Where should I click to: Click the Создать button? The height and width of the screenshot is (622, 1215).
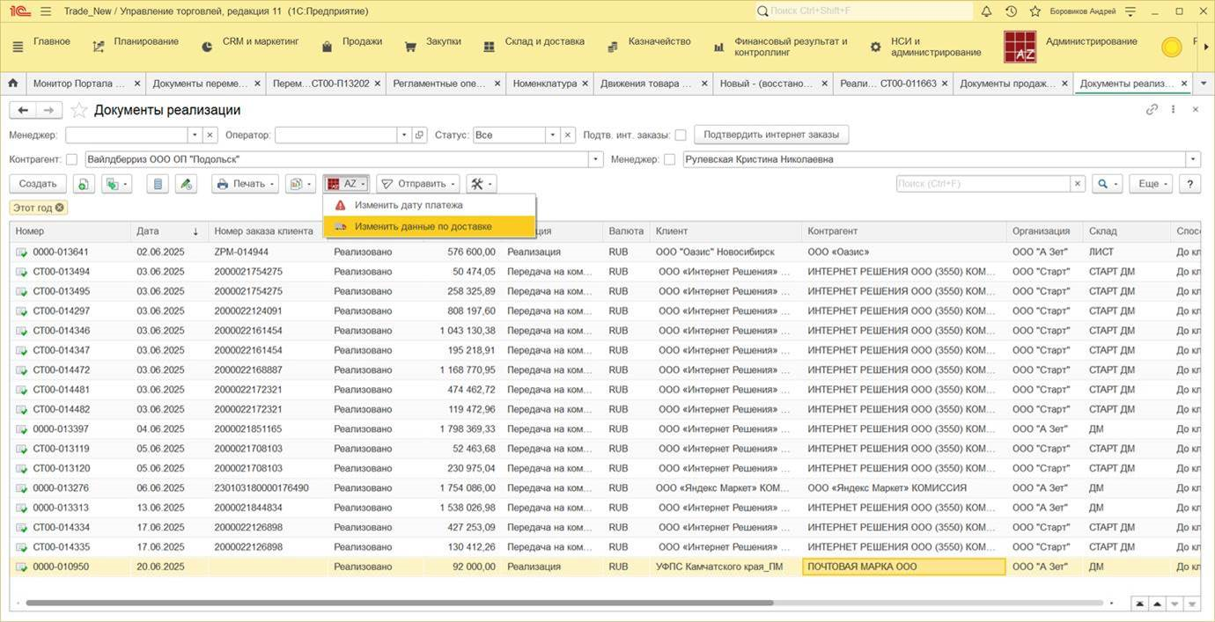[x=38, y=184]
